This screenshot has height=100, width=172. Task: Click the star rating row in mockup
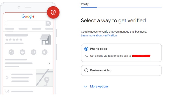point(14,39)
